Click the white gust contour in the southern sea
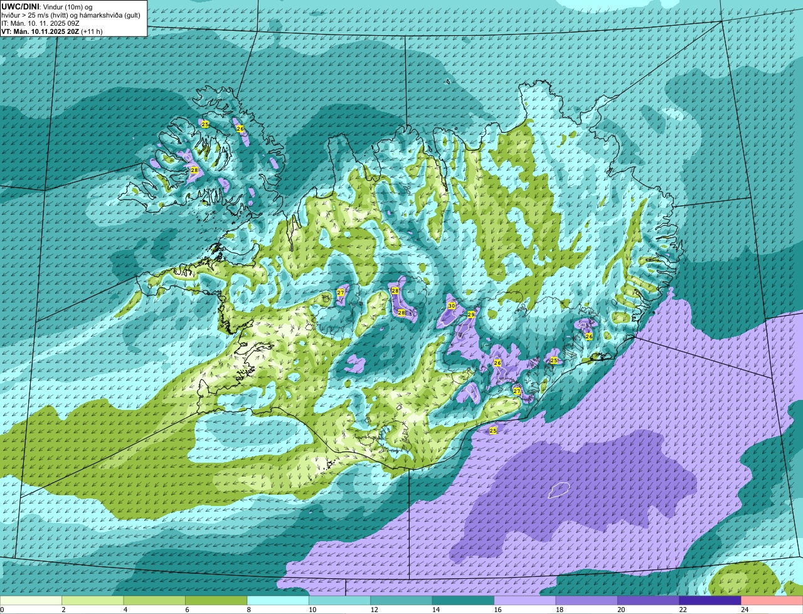803x614 pixels. (558, 490)
